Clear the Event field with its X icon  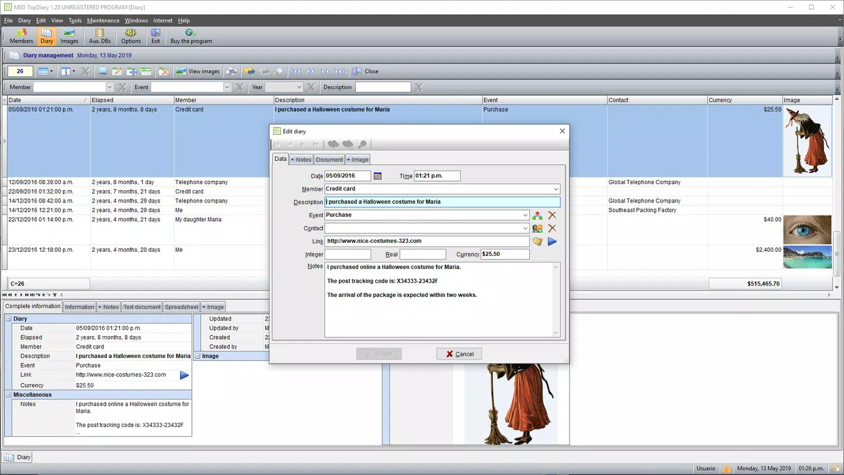[x=552, y=215]
